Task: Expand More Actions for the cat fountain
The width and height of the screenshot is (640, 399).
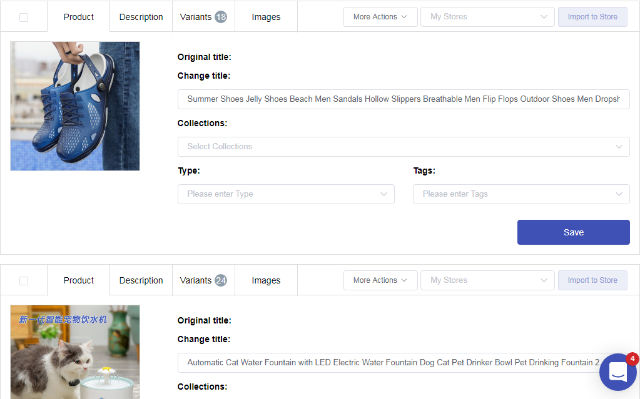Action: (x=380, y=280)
